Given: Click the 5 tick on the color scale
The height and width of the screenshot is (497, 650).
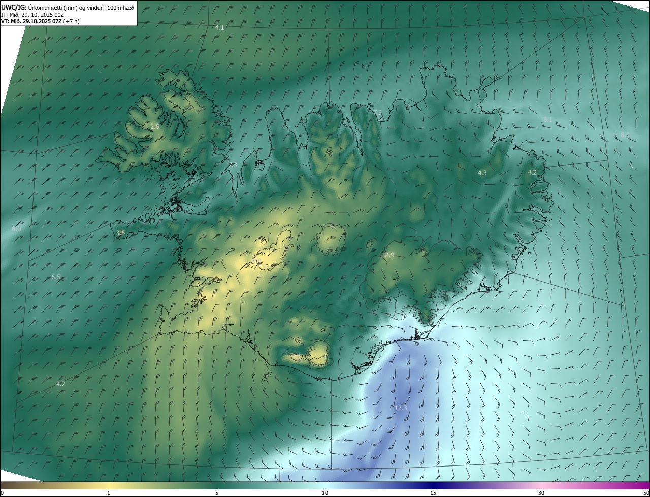Looking at the screenshot, I should (217, 493).
